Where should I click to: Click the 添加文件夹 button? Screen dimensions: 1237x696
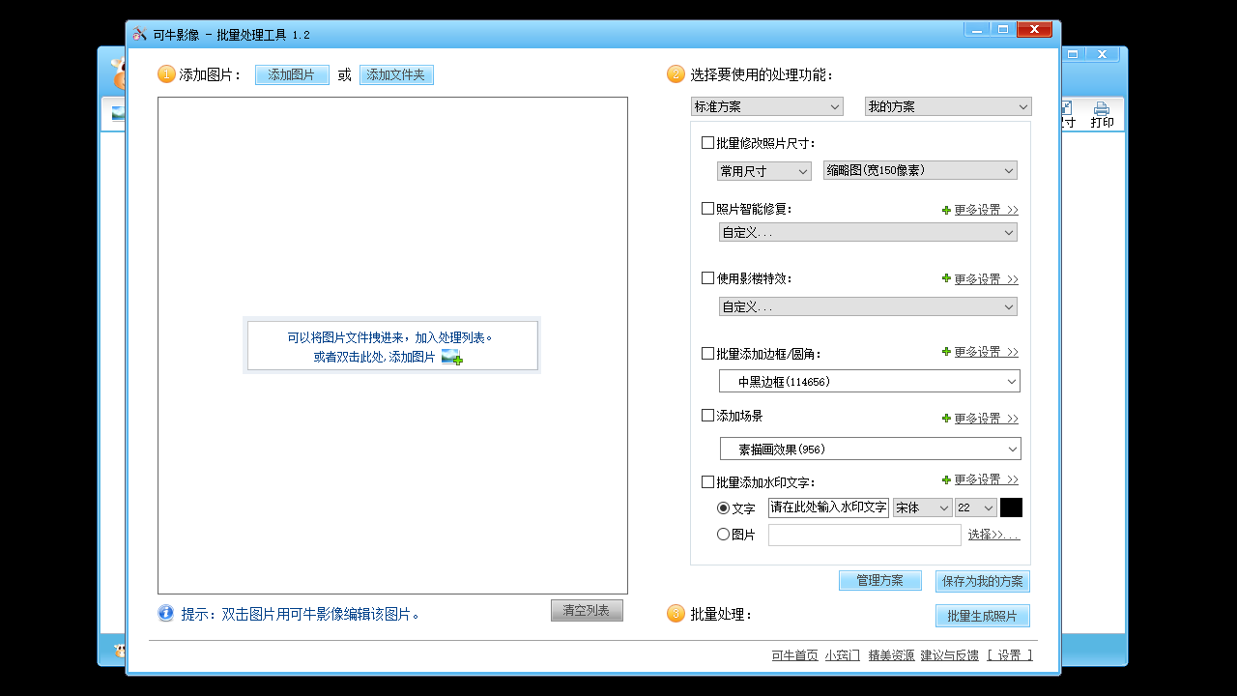(396, 74)
